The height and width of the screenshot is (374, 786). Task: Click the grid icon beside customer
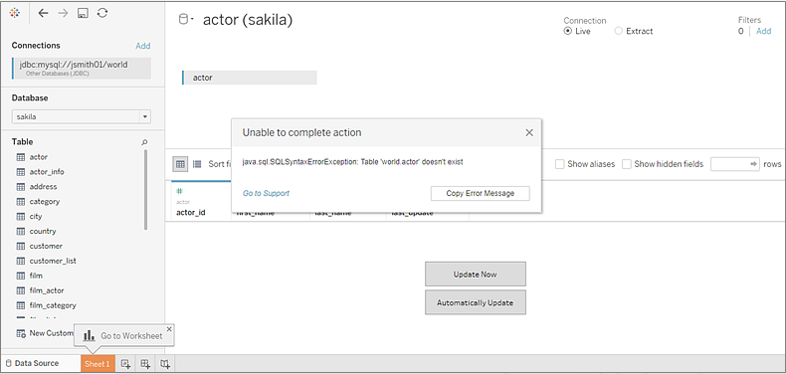pos(21,246)
